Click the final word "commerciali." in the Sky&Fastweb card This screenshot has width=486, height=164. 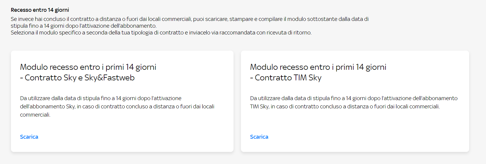pyautogui.click(x=35, y=115)
